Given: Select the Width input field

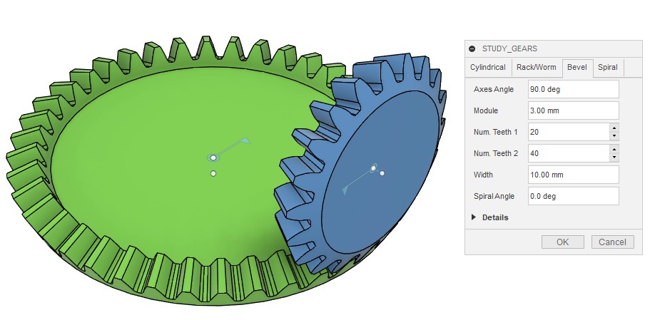Looking at the screenshot, I should pos(572,175).
